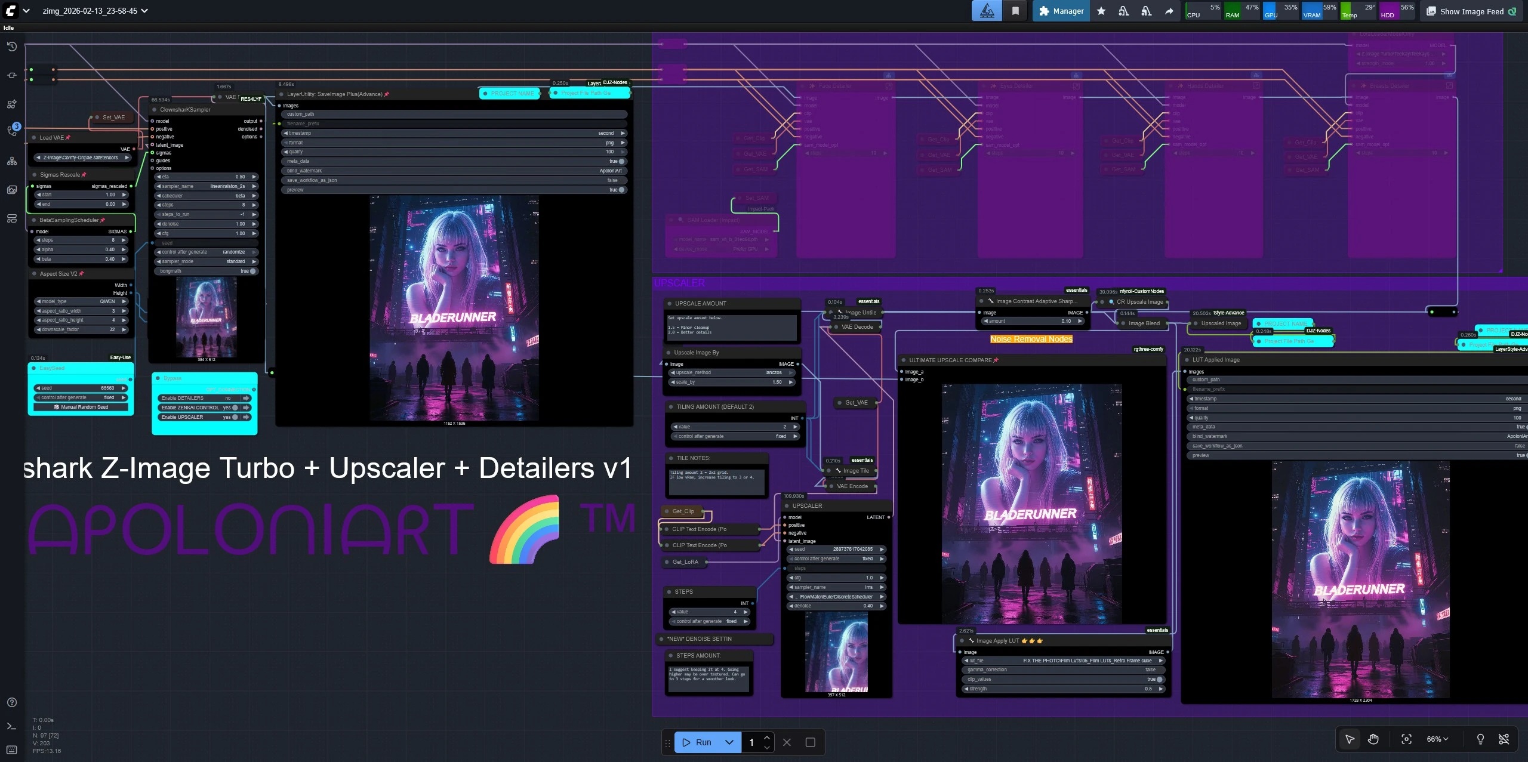
Task: Click the icon right after the star icon
Action: click(x=1124, y=11)
